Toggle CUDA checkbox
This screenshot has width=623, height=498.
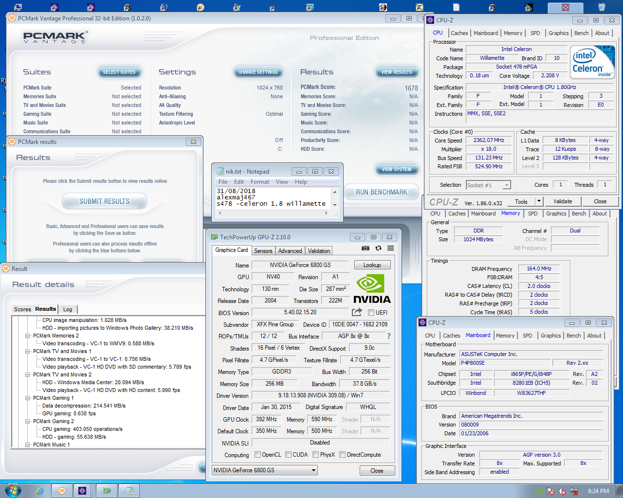288,455
